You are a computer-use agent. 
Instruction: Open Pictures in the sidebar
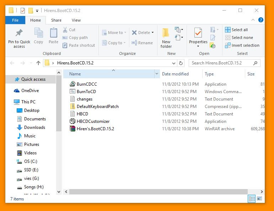(28, 144)
